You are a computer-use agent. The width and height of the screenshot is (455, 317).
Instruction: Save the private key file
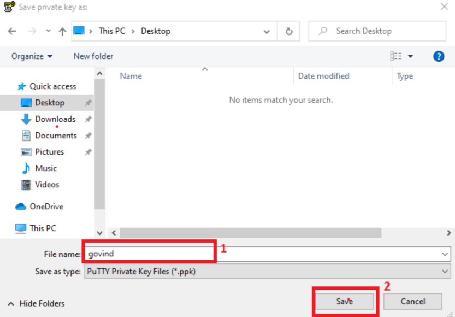[344, 301]
